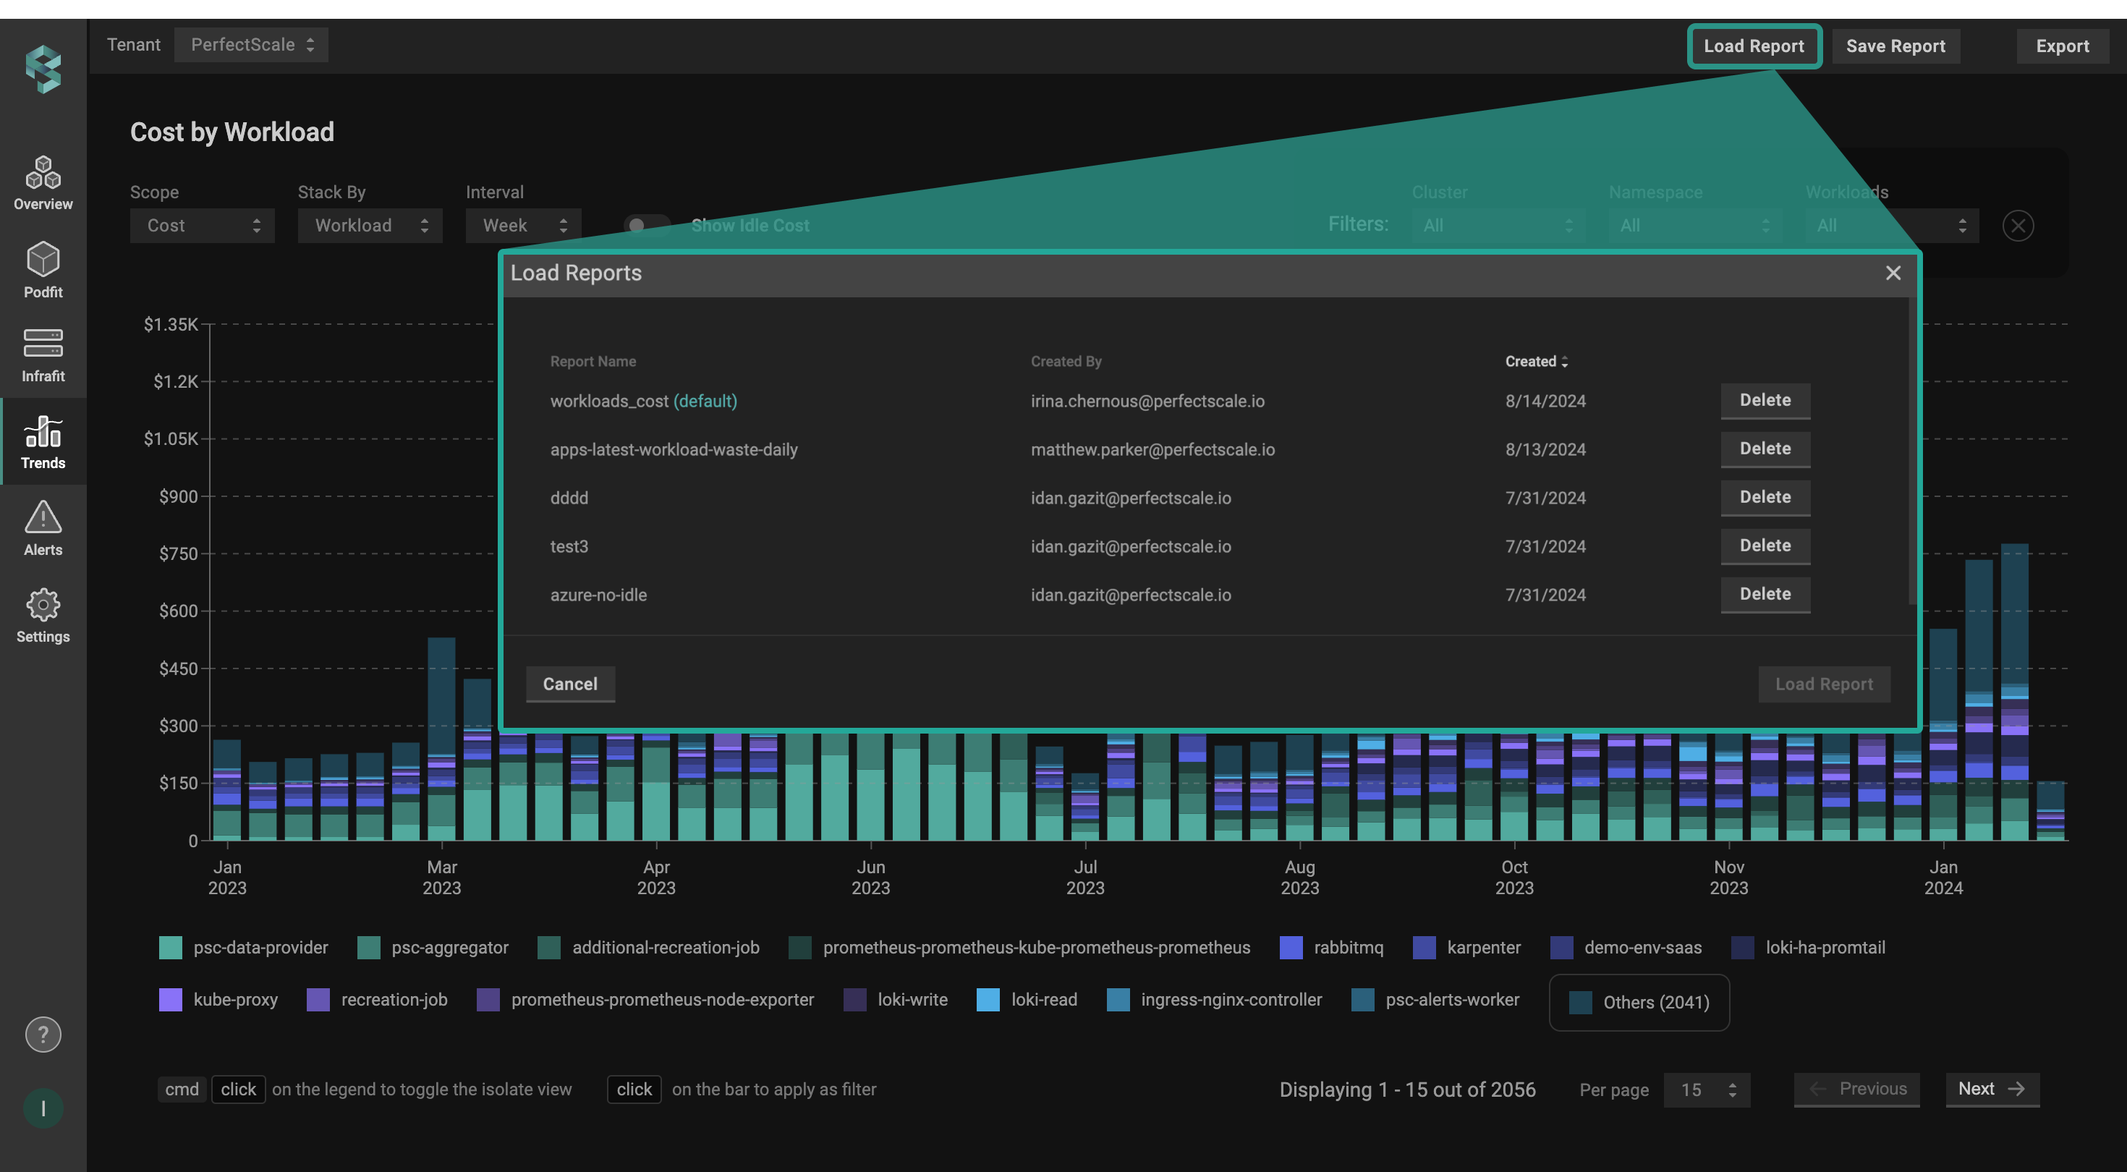Open the Stack By Workload dropdown
Image resolution: width=2127 pixels, height=1172 pixels.
point(370,226)
